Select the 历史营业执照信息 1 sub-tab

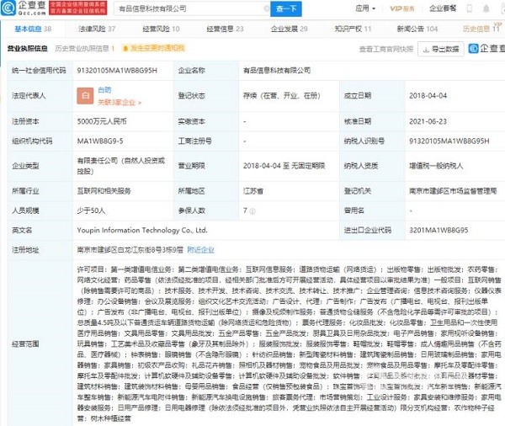pos(85,48)
